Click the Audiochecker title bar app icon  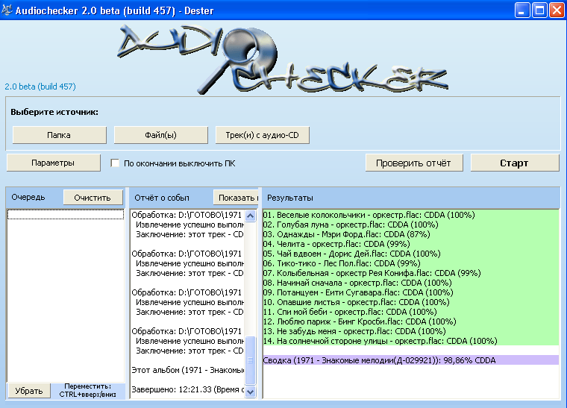pyautogui.click(x=8, y=10)
